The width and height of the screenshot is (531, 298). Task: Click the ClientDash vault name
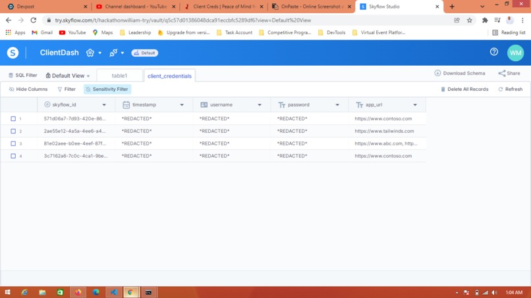coord(59,53)
